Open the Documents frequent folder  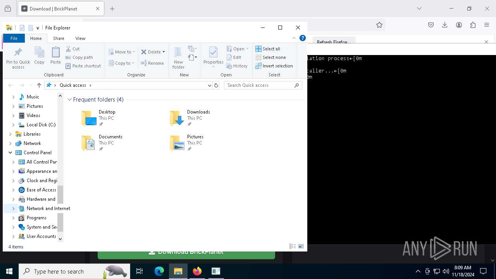point(102,143)
